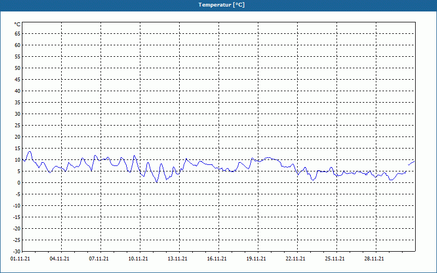Click the 0 value on the temperature axis

point(19,183)
